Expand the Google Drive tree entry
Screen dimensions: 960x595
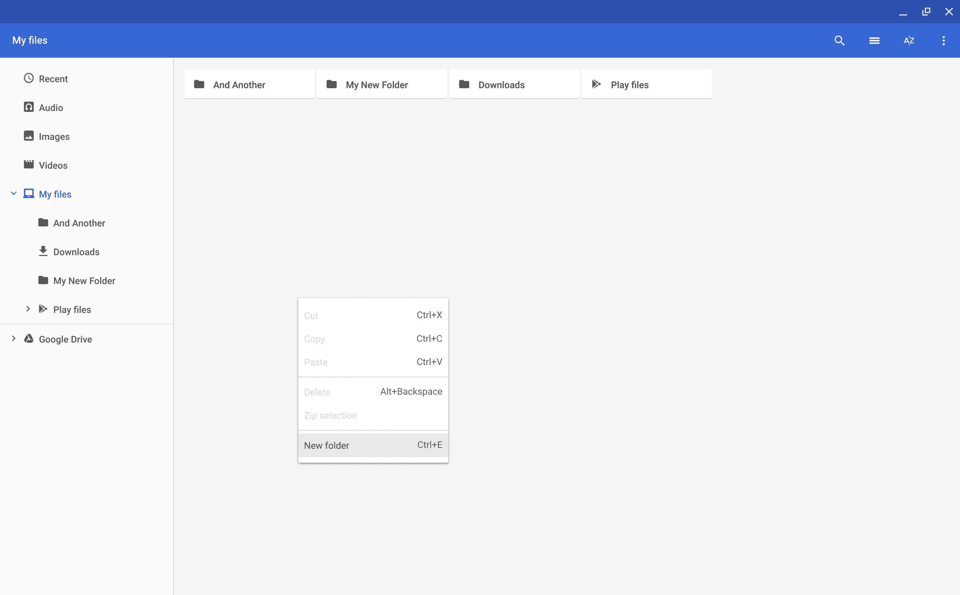tap(14, 339)
